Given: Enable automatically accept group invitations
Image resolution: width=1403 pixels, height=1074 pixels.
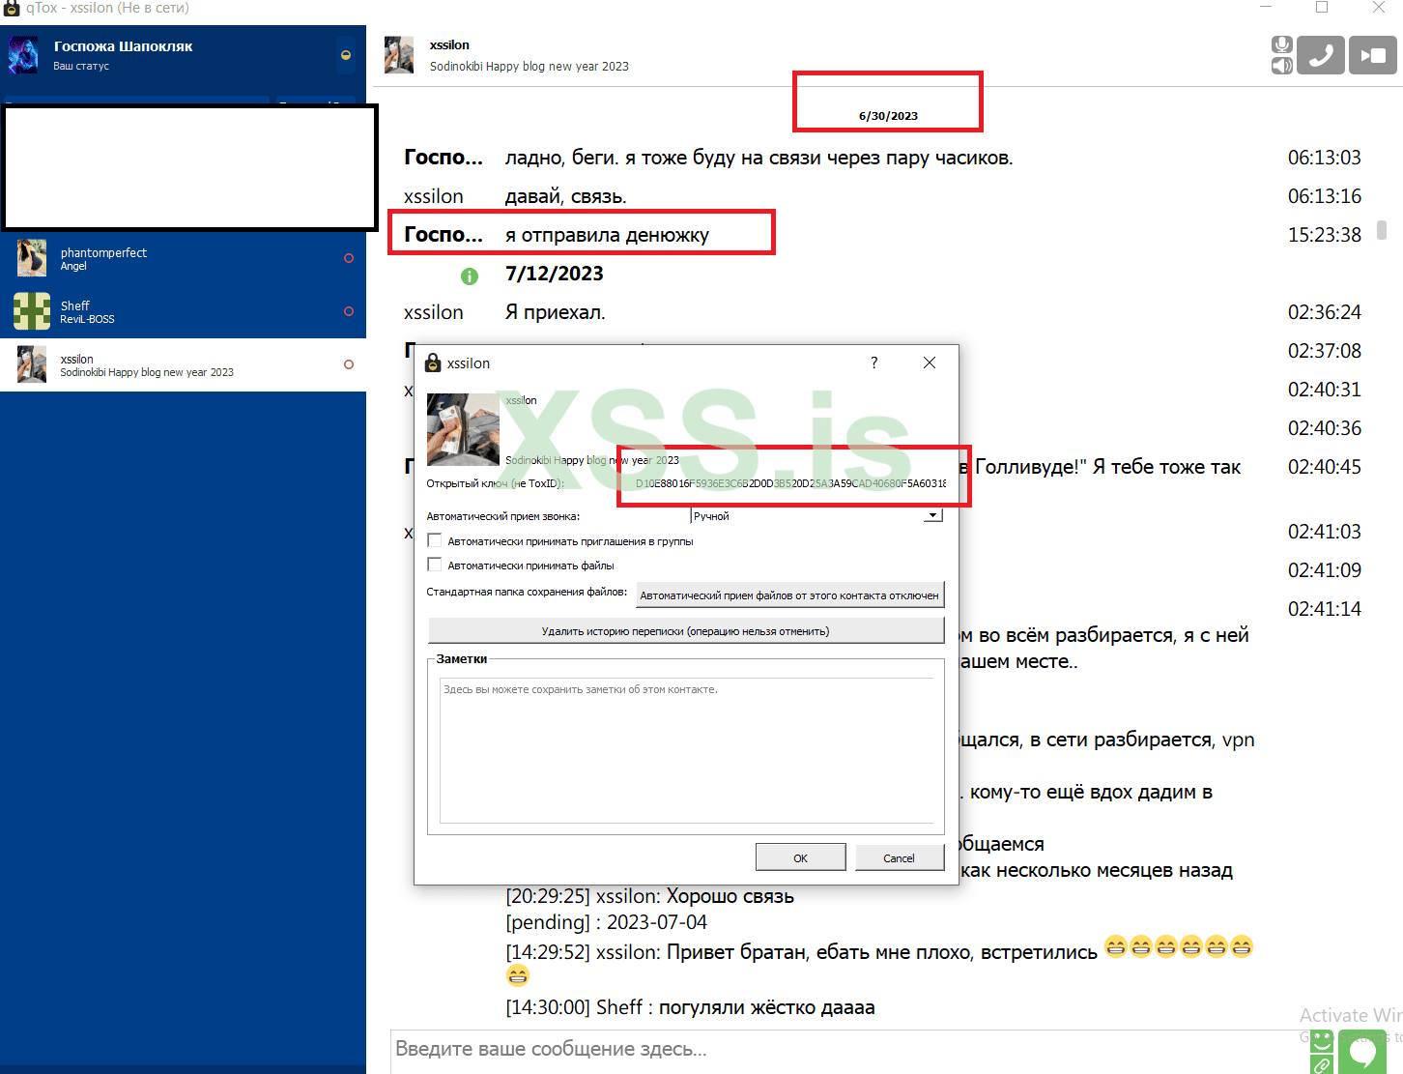Looking at the screenshot, I should 435,539.
